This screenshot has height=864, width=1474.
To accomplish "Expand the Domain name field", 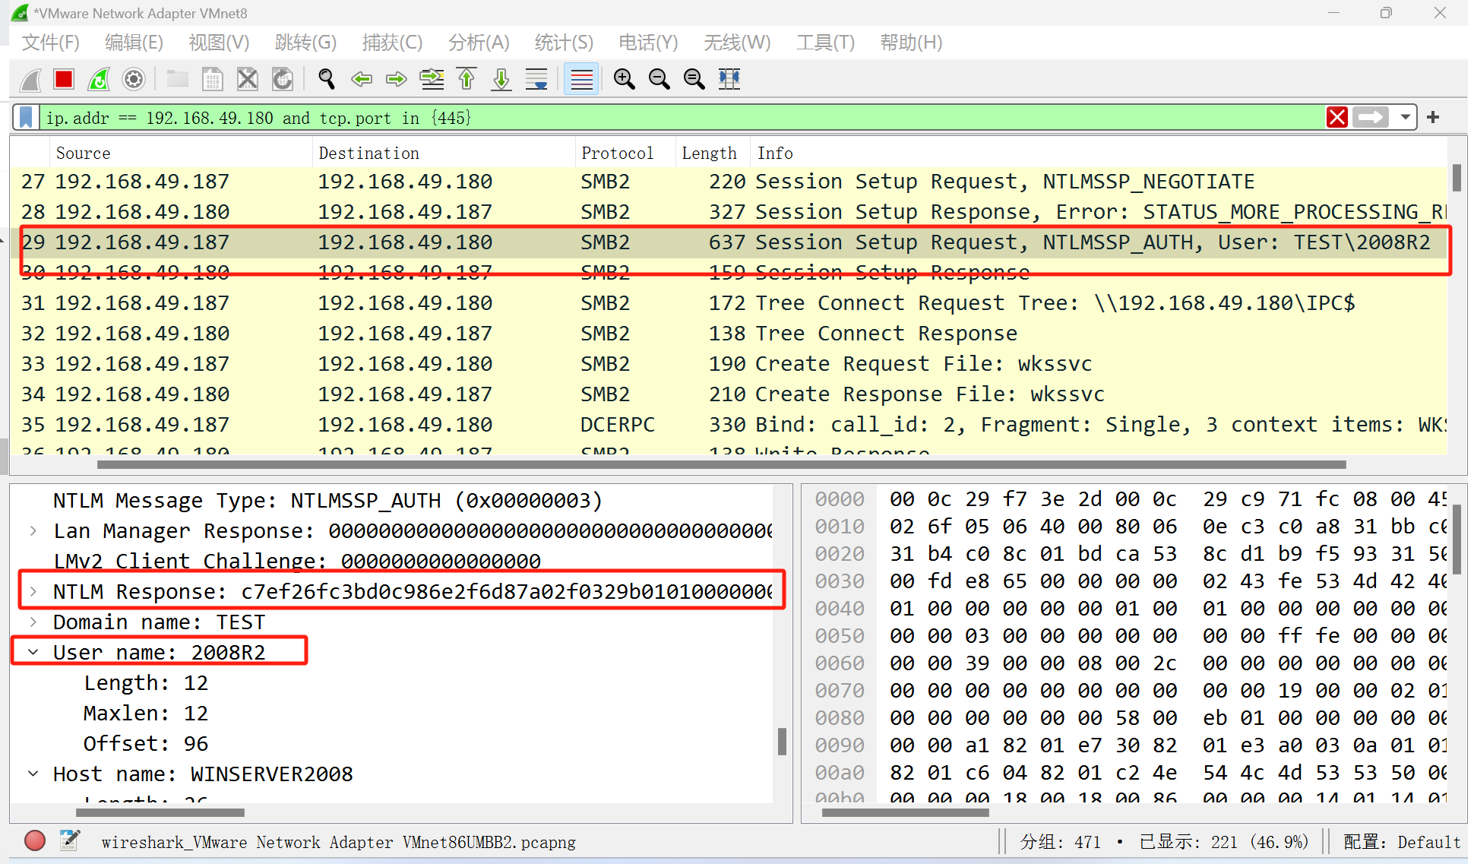I will tap(33, 622).
